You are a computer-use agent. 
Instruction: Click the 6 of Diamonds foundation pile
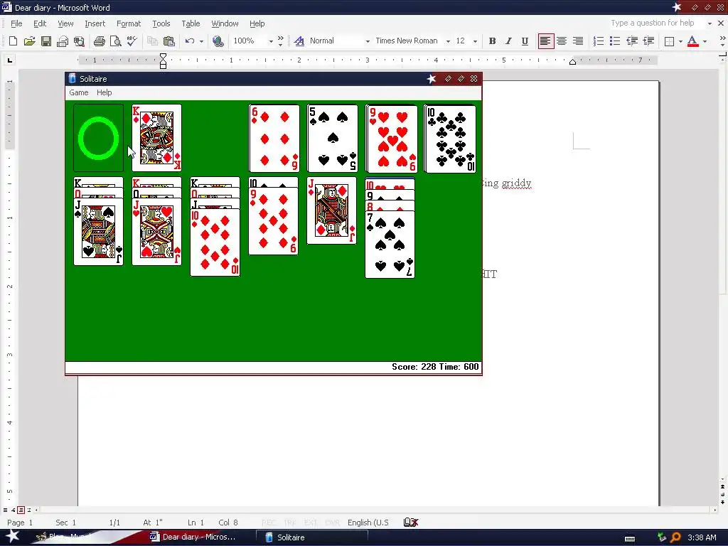(274, 138)
